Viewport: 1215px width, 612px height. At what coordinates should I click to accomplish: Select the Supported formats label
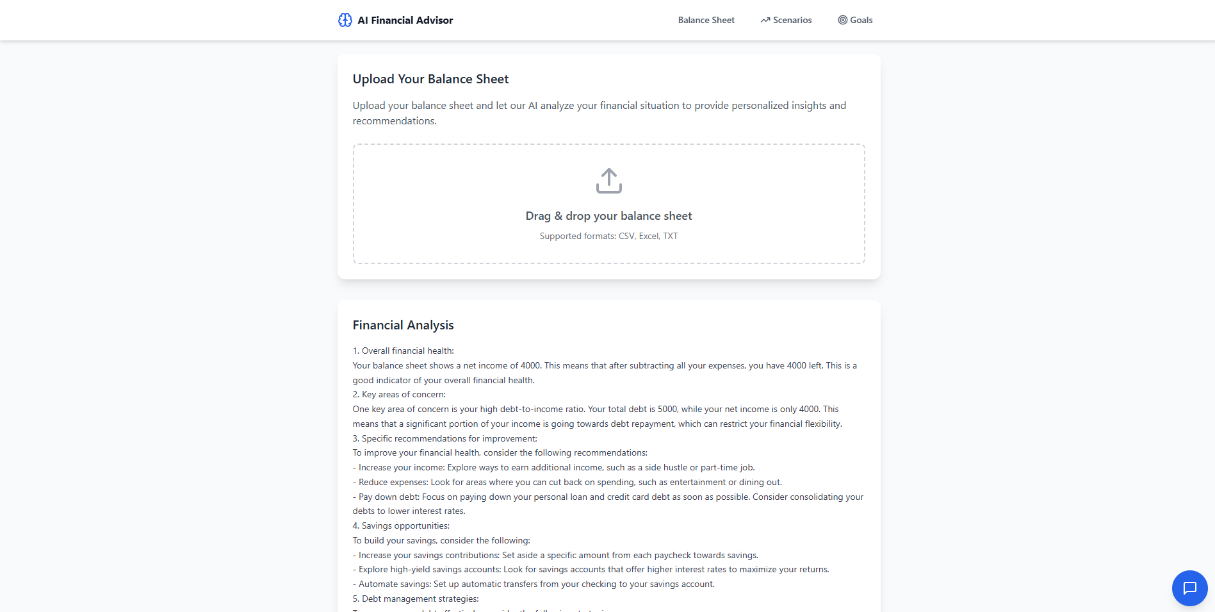[608, 236]
